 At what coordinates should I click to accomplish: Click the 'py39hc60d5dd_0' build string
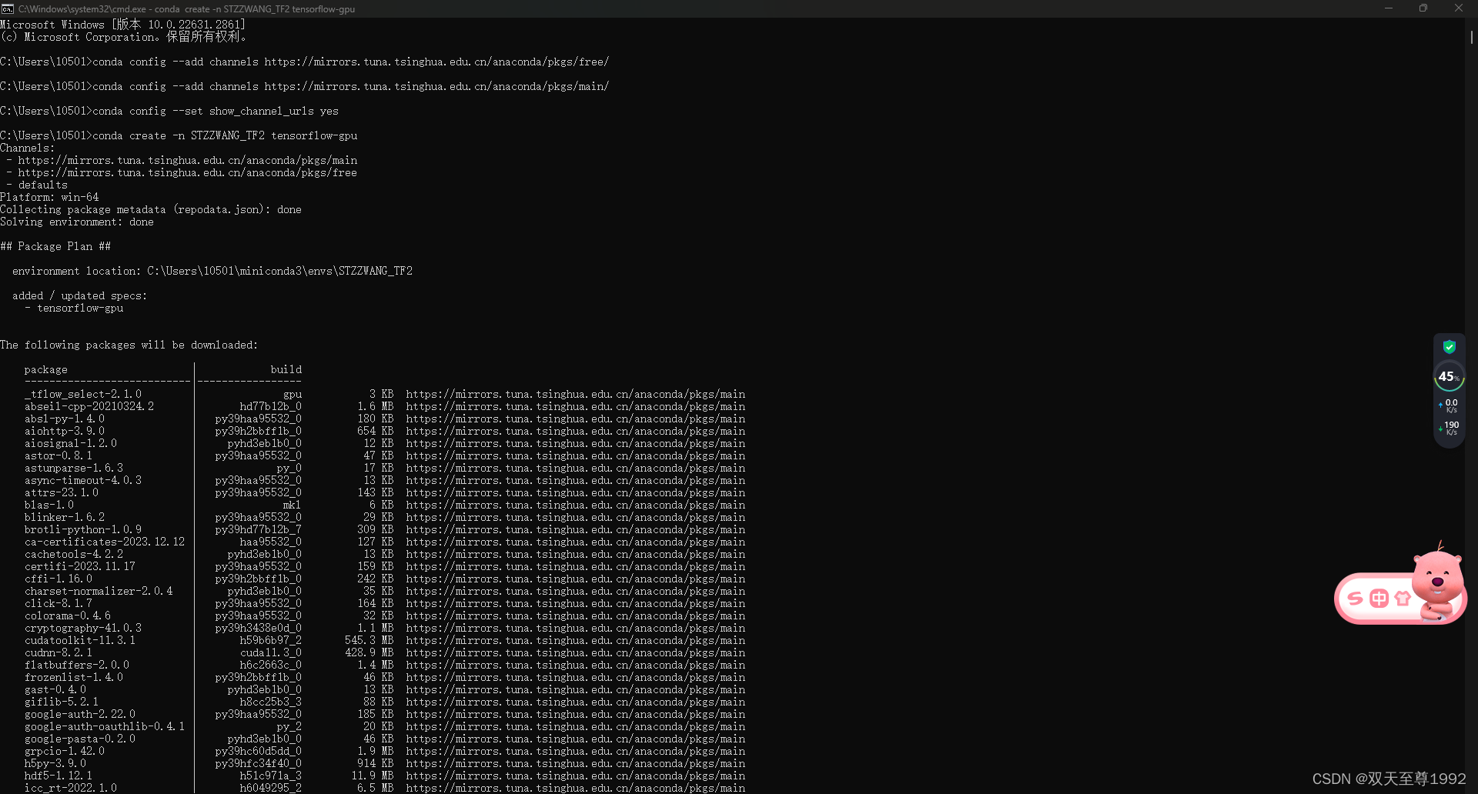[259, 751]
